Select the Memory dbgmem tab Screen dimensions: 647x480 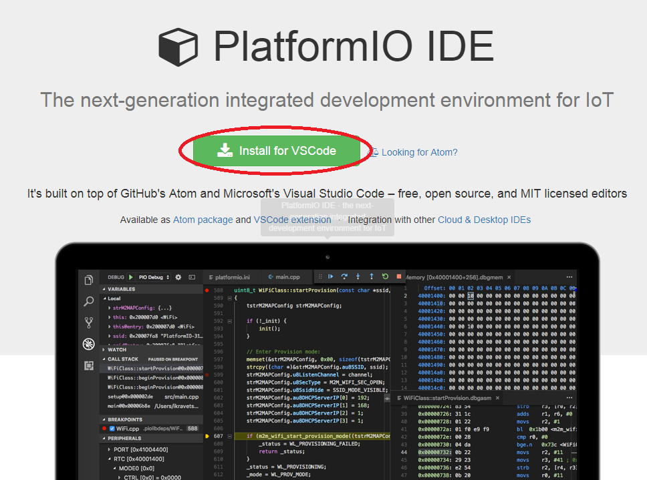(x=454, y=277)
